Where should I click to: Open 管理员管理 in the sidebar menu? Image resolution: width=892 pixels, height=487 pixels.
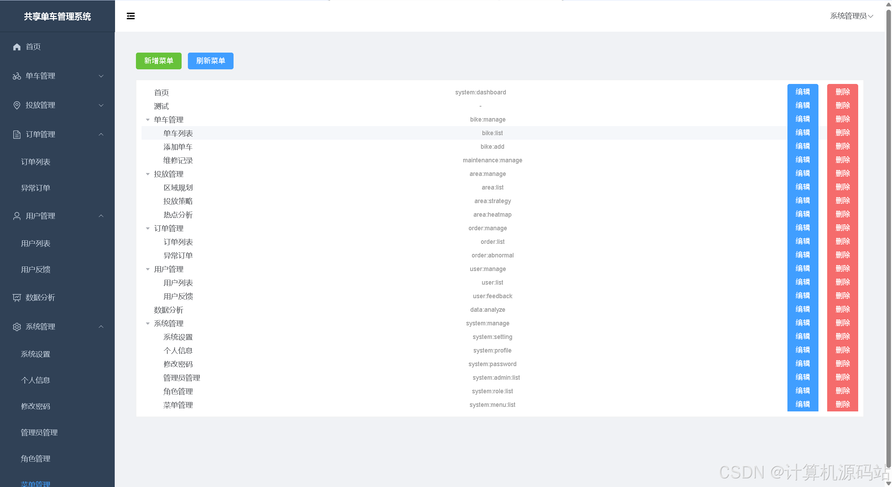coord(39,433)
